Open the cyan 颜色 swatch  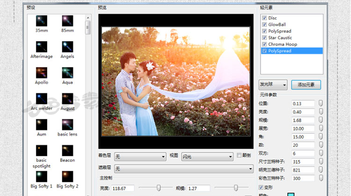point(291,194)
